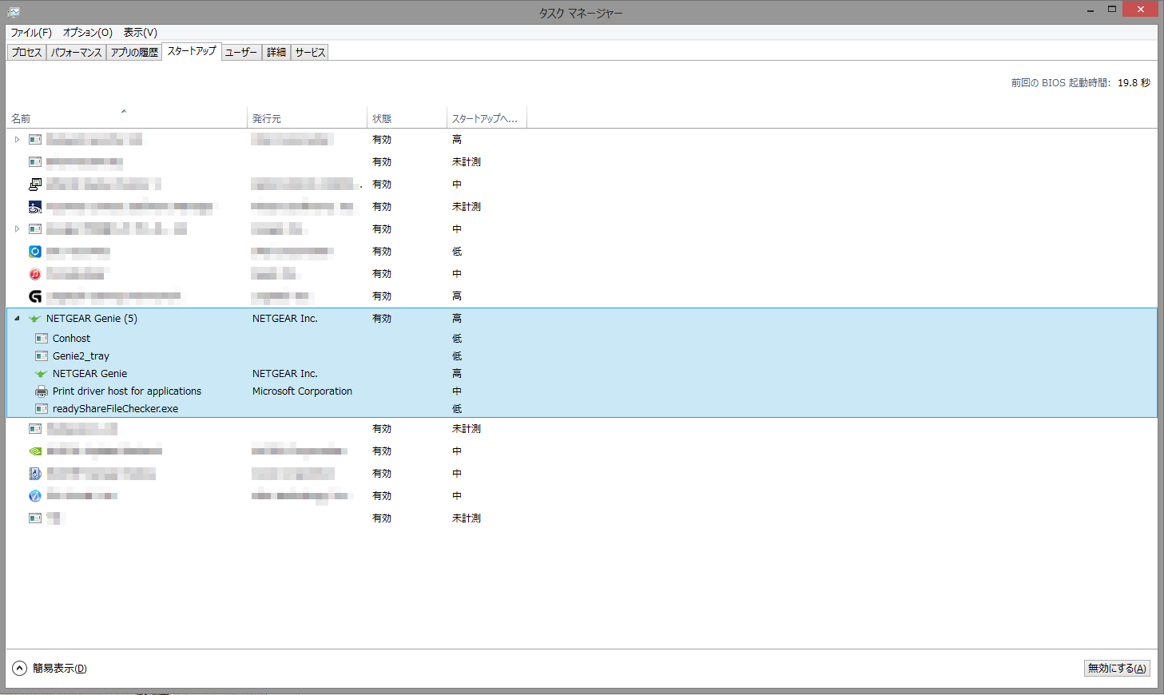Expand the first startup entry in list

(17, 140)
